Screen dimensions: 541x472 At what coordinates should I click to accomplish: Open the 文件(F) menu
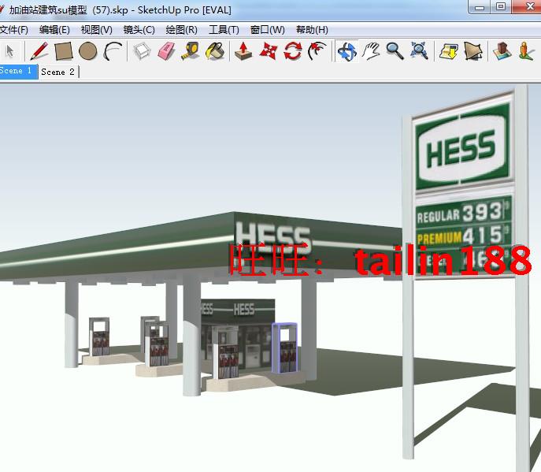pyautogui.click(x=14, y=30)
